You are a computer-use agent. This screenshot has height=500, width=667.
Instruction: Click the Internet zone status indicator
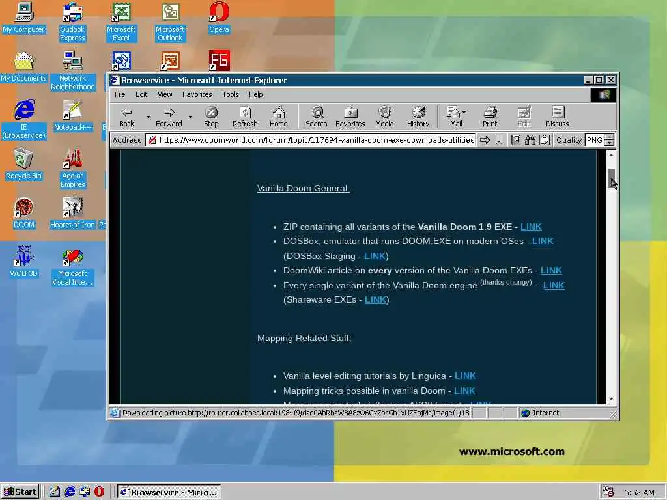540,413
